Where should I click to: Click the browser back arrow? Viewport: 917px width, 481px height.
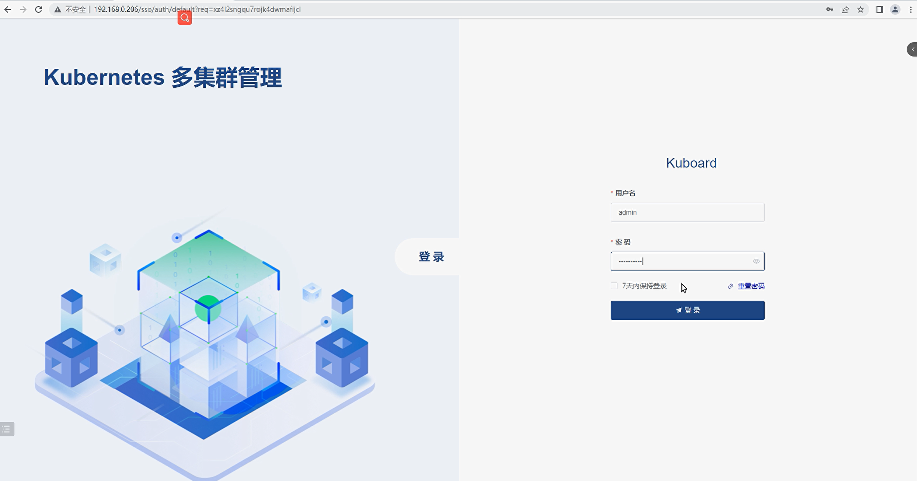click(x=8, y=10)
